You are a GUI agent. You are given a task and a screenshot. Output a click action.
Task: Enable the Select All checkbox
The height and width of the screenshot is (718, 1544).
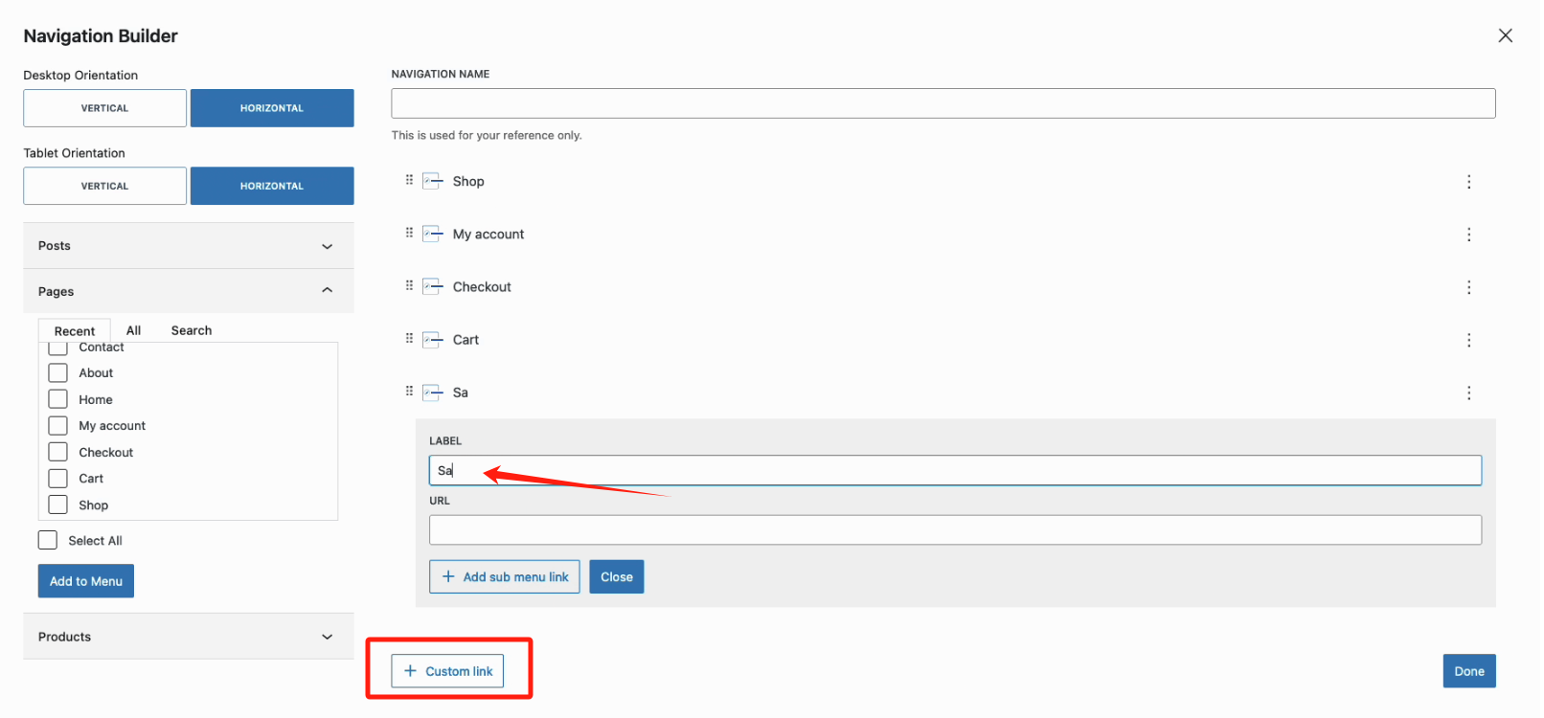[x=48, y=541]
